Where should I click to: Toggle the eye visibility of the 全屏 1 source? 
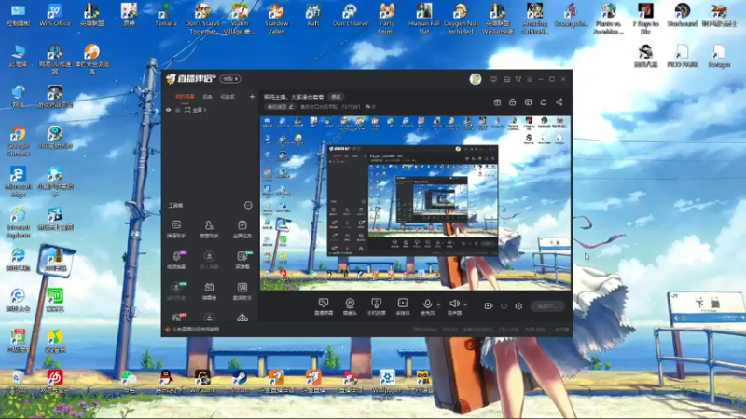click(x=168, y=110)
